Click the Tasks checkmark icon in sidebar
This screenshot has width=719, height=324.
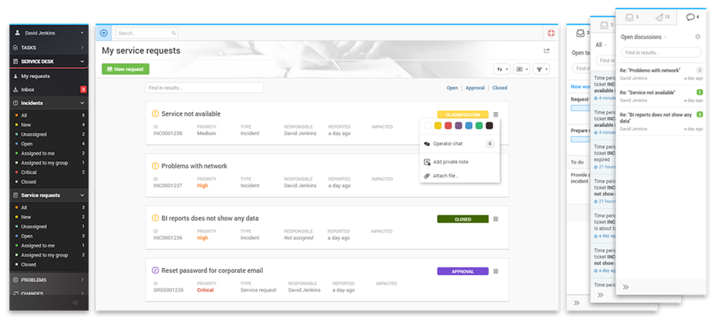tap(16, 47)
